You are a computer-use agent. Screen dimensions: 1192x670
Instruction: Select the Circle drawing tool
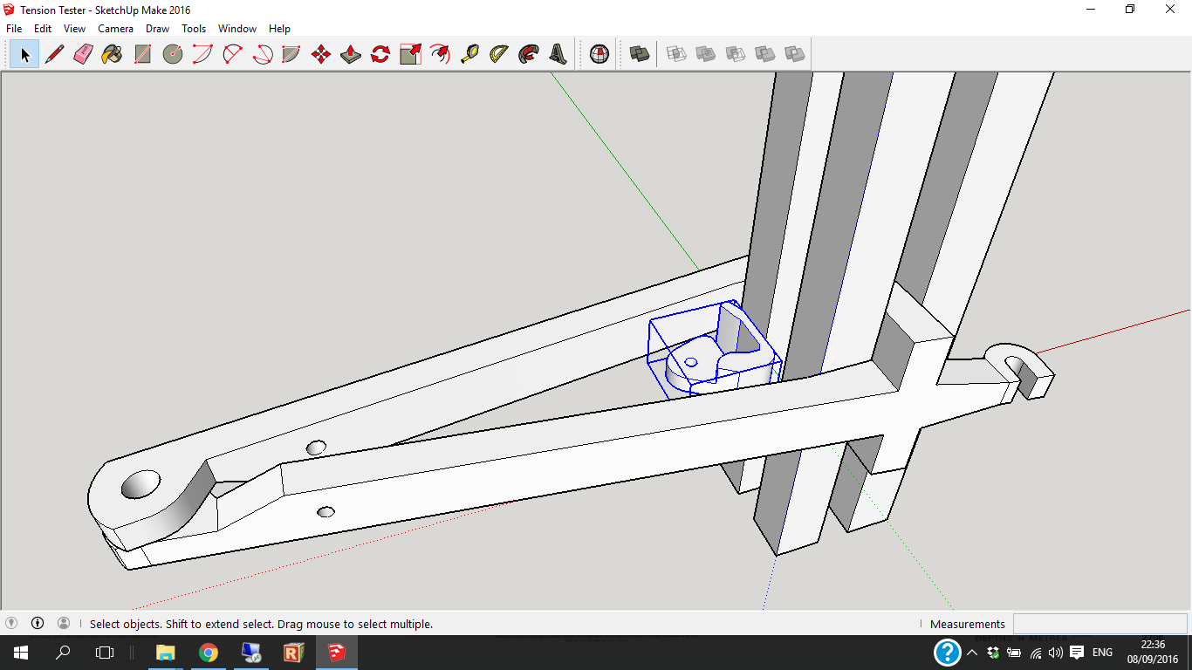pos(173,54)
